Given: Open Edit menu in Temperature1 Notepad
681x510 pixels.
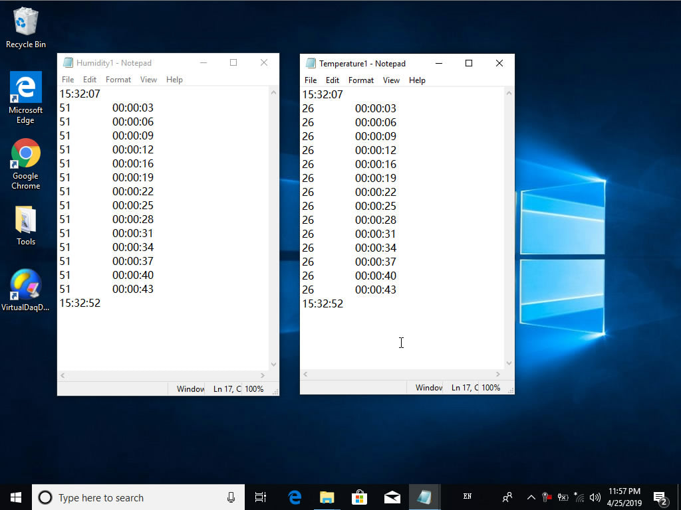Looking at the screenshot, I should click(333, 80).
